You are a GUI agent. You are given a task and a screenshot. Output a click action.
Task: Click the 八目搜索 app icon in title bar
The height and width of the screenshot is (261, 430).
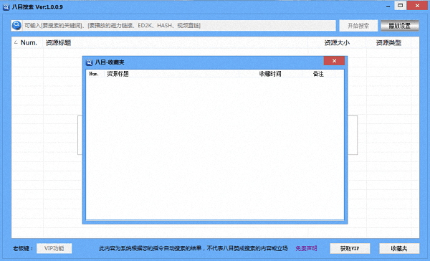pyautogui.click(x=6, y=7)
